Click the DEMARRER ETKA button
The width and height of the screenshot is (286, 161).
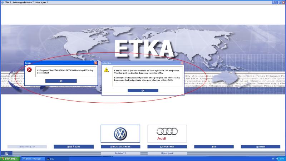[27, 147]
